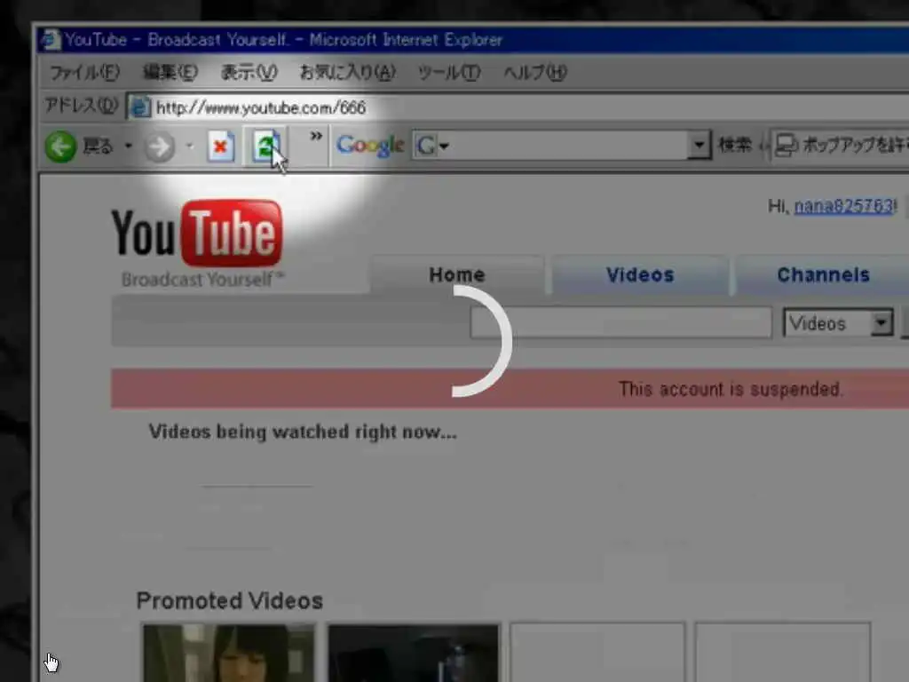Click the grey Forward arrow button

point(160,147)
